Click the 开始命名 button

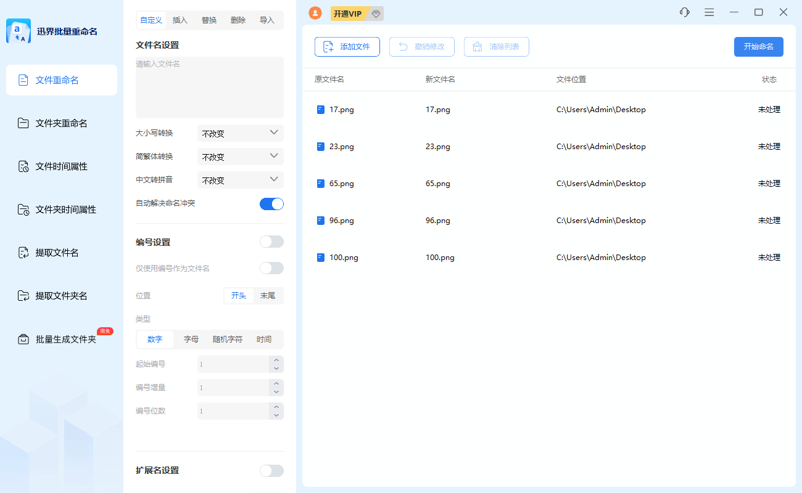pyautogui.click(x=758, y=47)
